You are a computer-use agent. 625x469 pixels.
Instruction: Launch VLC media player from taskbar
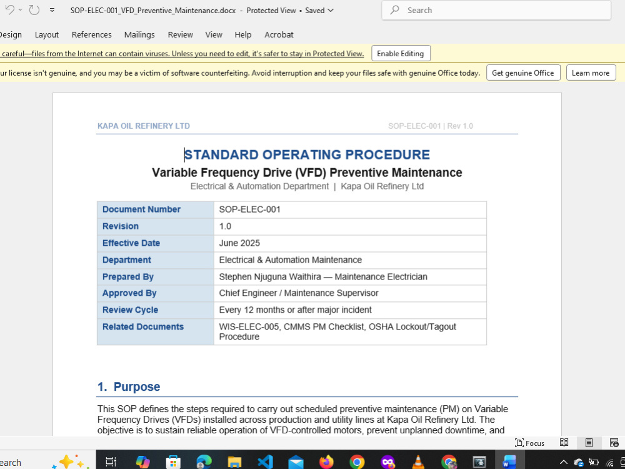(417, 462)
